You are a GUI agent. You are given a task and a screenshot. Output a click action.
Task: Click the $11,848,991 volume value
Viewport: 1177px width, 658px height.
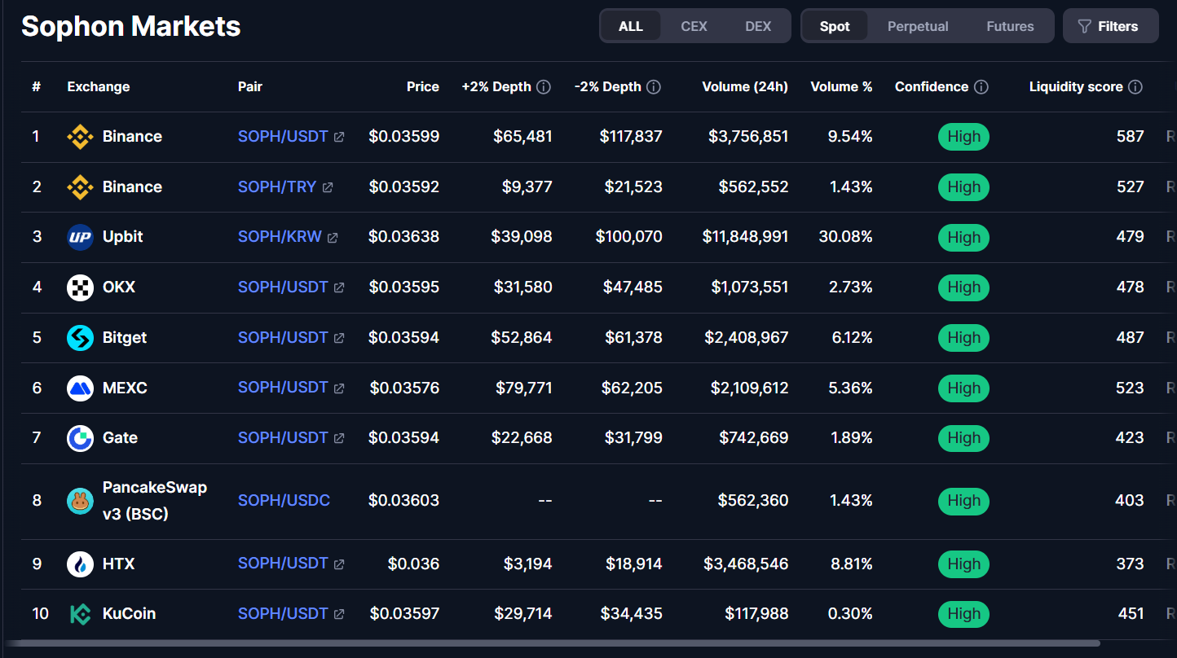pyautogui.click(x=745, y=236)
